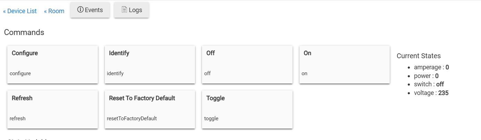
Task: Run the Refresh command
Action: [x=52, y=110]
